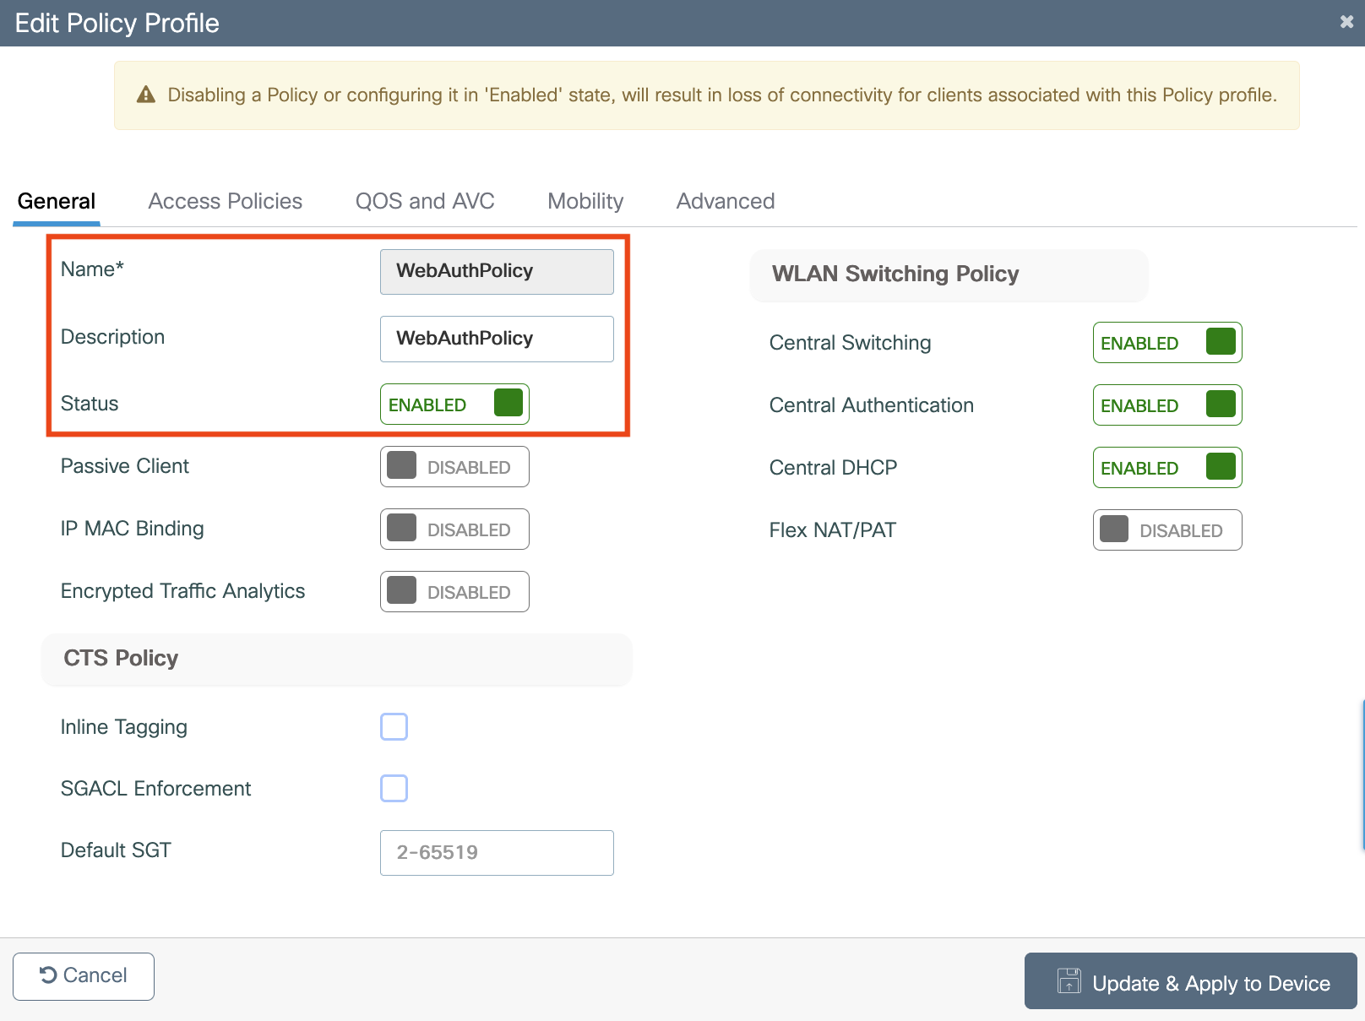Enable the Flex NAT/PAT toggle
The height and width of the screenshot is (1021, 1365).
pos(1167,530)
